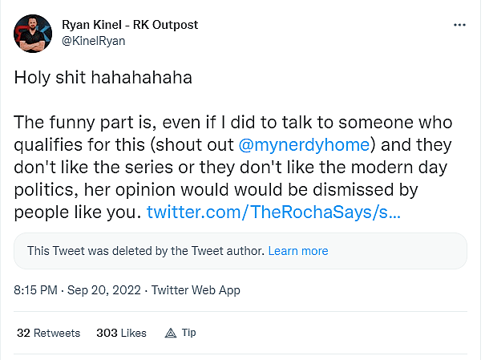This screenshot has height=360, width=485.
Task: View the 303 Likes list
Action: coord(121,333)
